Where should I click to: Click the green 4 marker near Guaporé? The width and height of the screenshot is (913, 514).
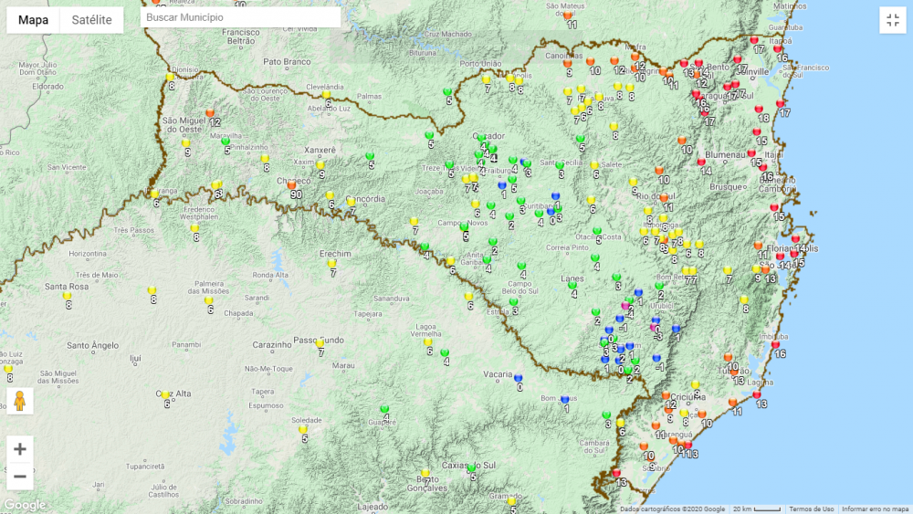[x=384, y=409]
